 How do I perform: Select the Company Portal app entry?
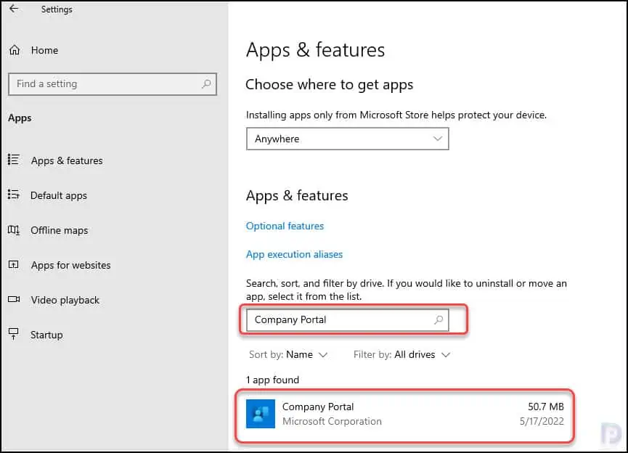click(x=404, y=414)
